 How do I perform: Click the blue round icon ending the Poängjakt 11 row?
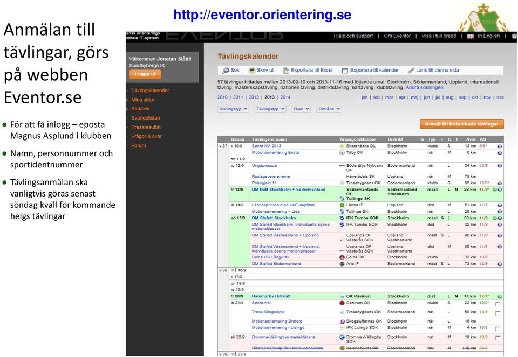(x=500, y=183)
